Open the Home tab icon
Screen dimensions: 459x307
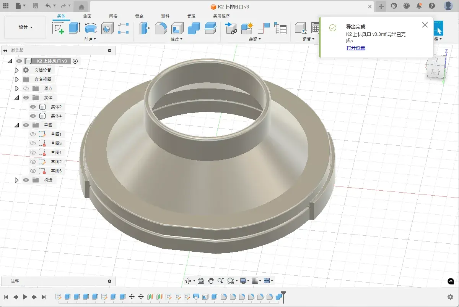coord(81,6)
